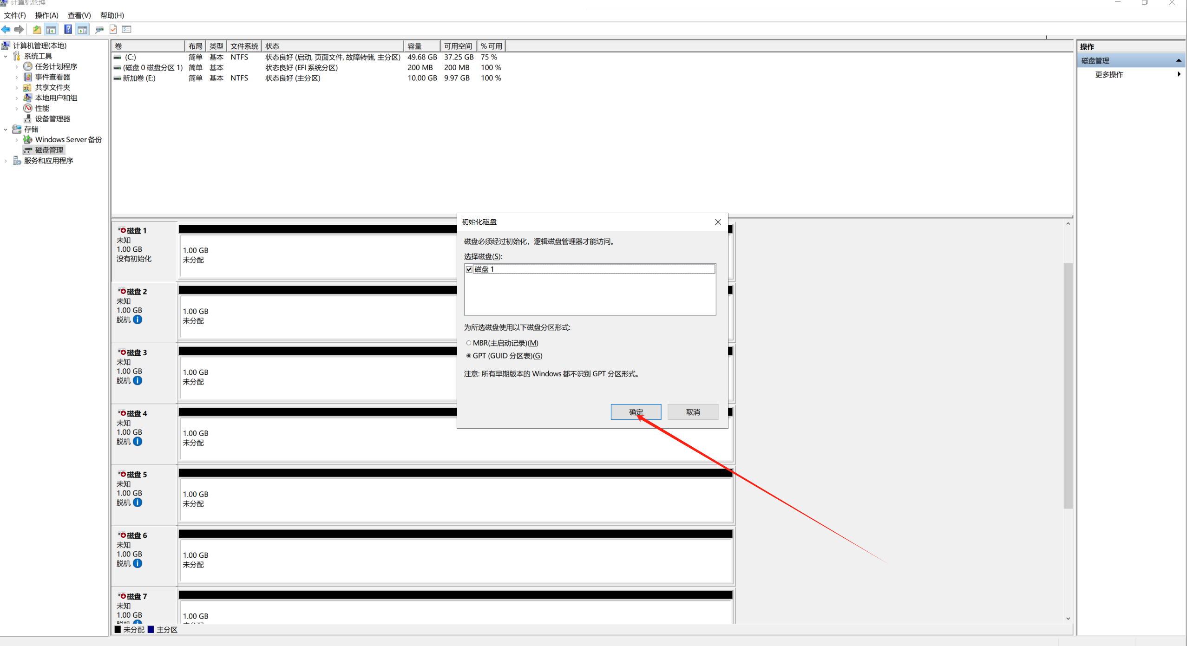Toggle the show/hide console tree icon
Image resolution: width=1187 pixels, height=646 pixels.
click(x=51, y=29)
